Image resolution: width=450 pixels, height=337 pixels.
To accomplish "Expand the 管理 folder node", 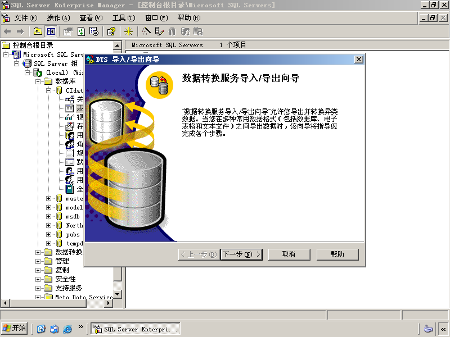I will (38, 261).
